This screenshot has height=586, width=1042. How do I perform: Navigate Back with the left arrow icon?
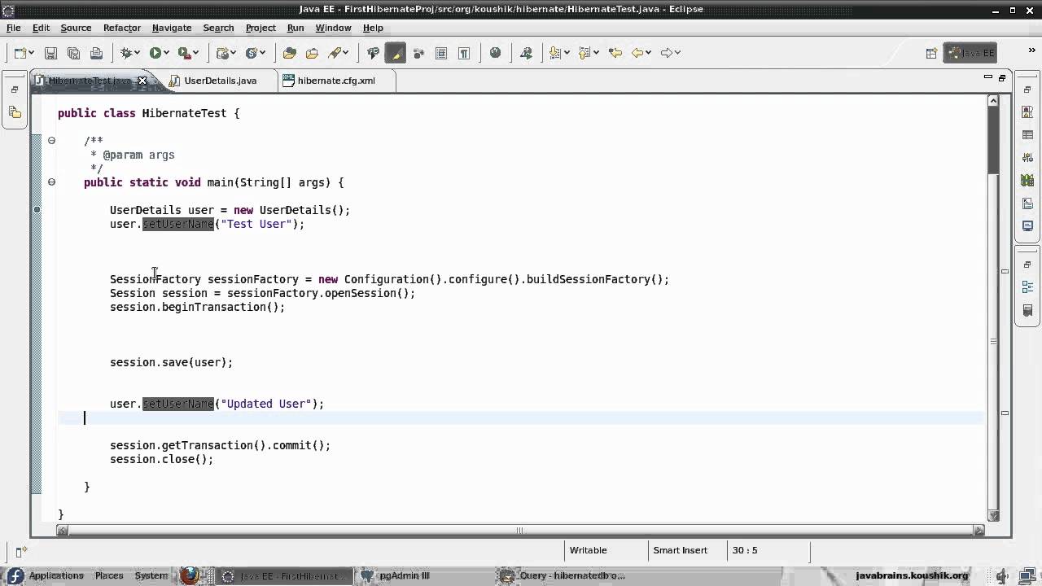637,53
